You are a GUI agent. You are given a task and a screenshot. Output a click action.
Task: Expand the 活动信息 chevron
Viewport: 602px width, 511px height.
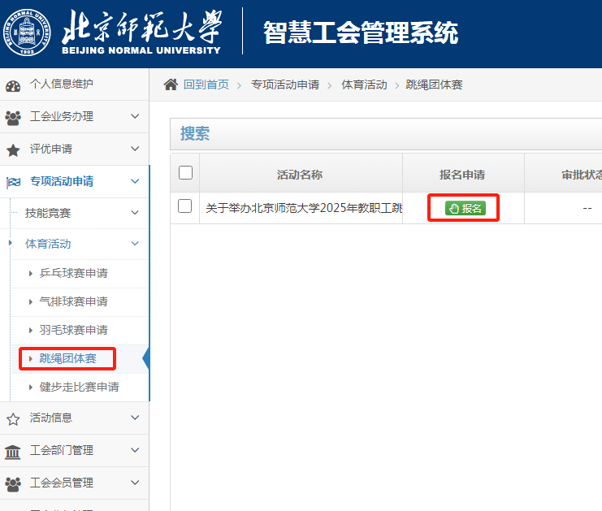[135, 418]
